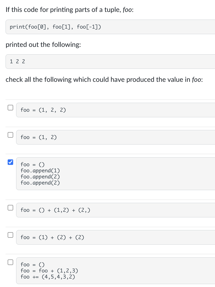Click the last foo.append(2) line
Image resolution: width=215 pixels, height=287 pixels.
tap(40, 183)
